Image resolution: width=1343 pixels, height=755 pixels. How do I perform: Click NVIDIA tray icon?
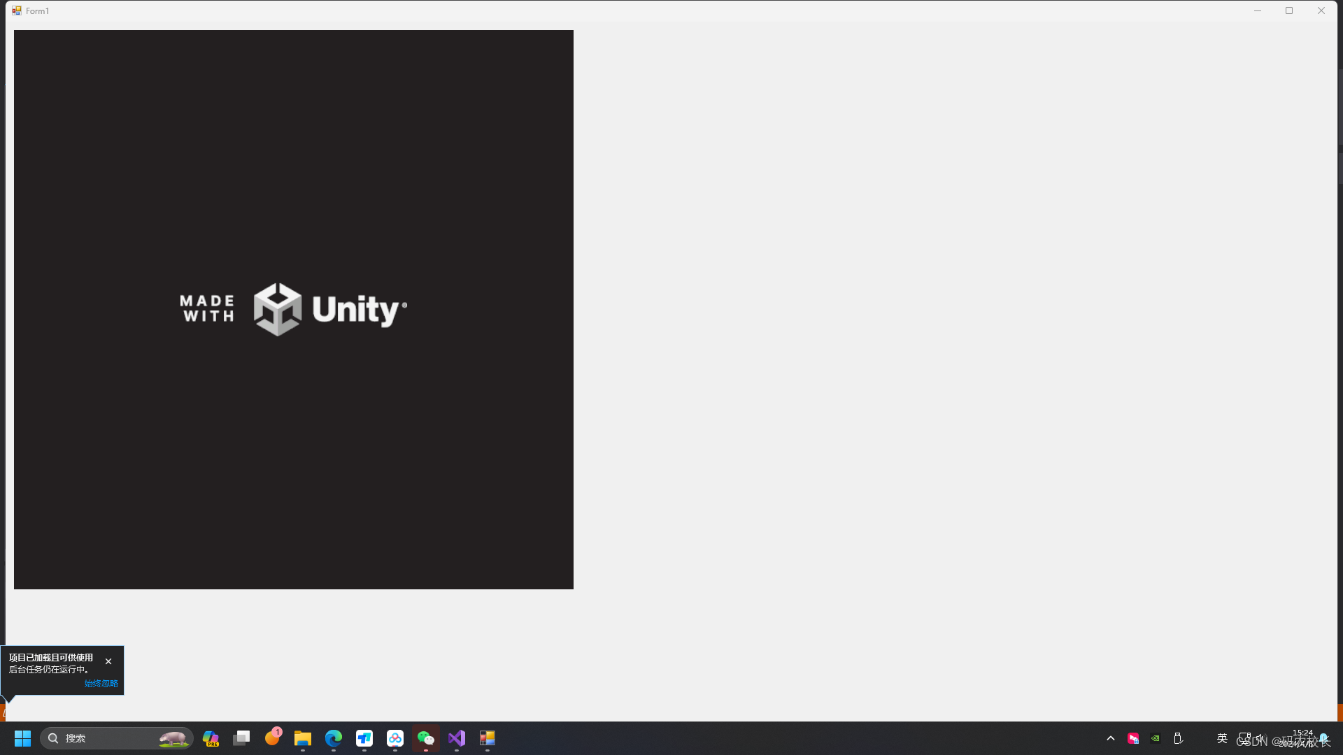(1156, 738)
